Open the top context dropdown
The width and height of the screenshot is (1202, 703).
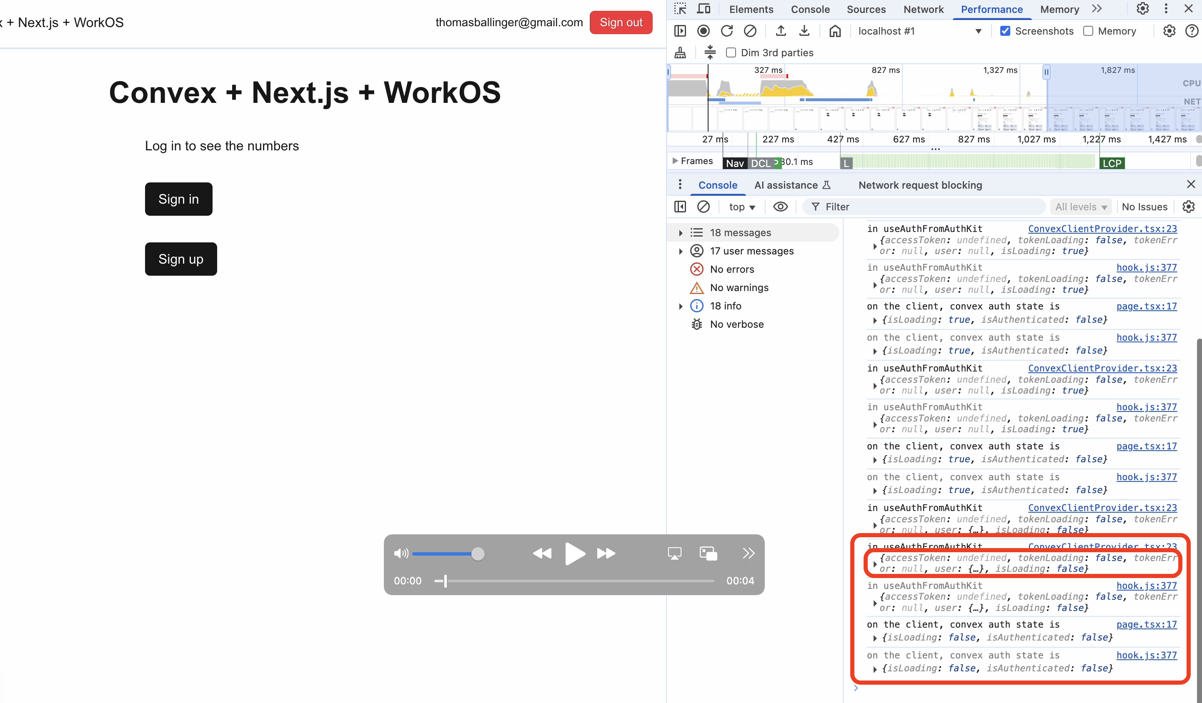coord(742,207)
